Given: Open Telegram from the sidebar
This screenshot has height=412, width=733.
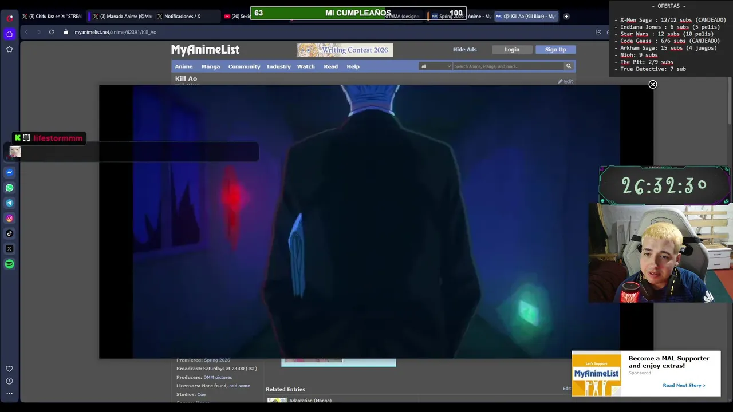Looking at the screenshot, I should [x=10, y=203].
